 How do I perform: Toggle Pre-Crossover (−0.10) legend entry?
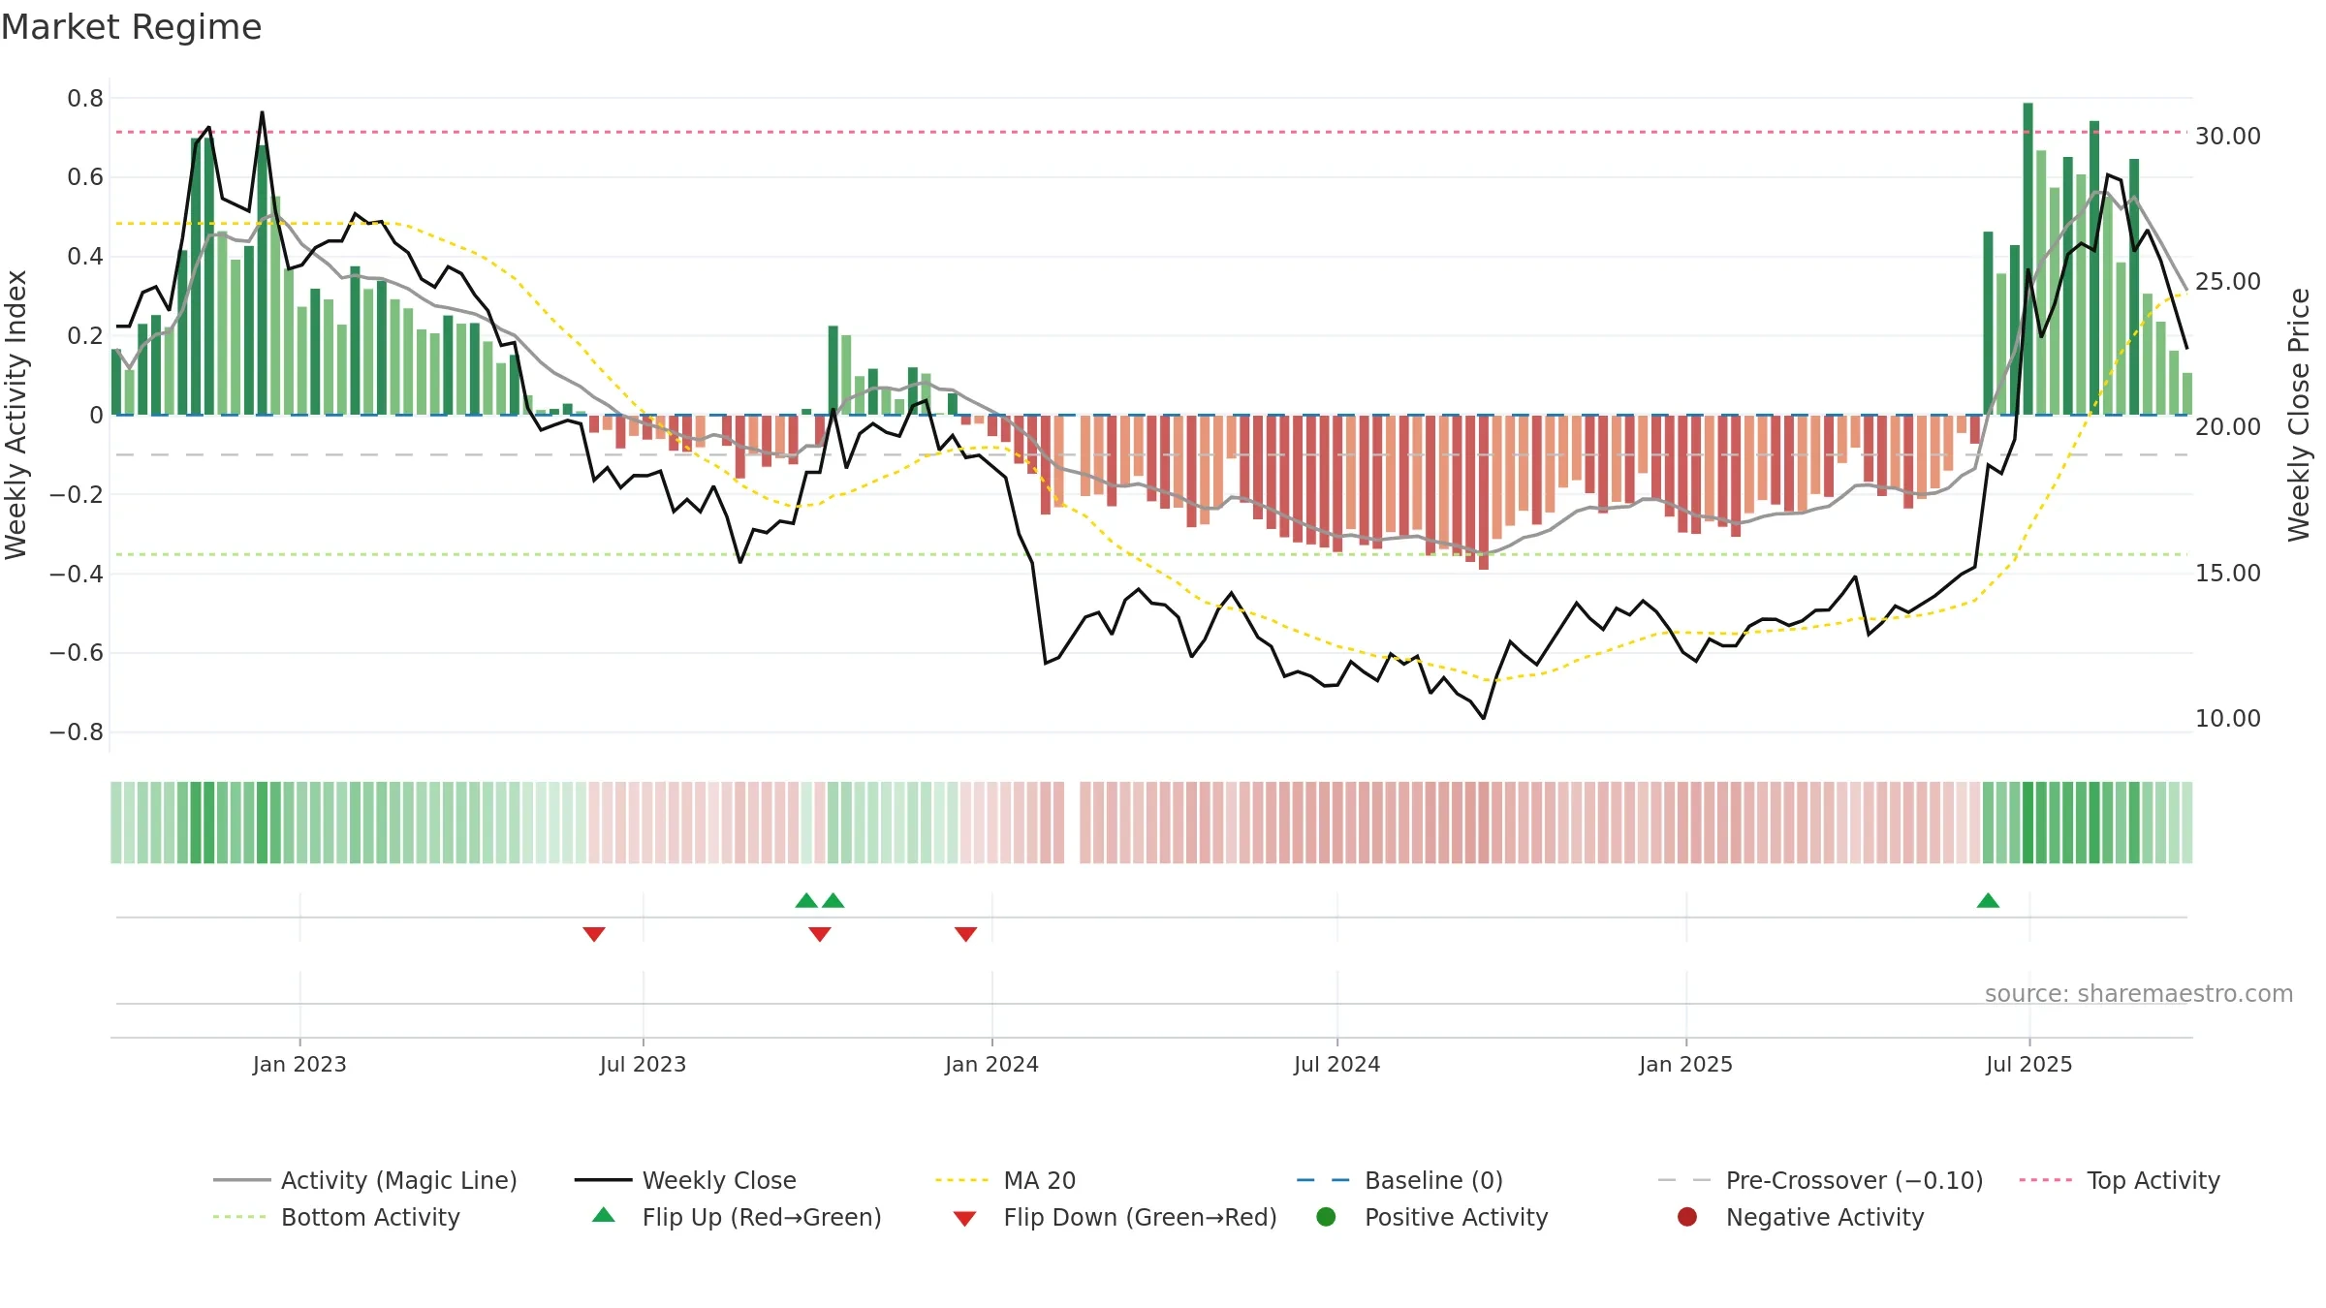point(1820,1180)
